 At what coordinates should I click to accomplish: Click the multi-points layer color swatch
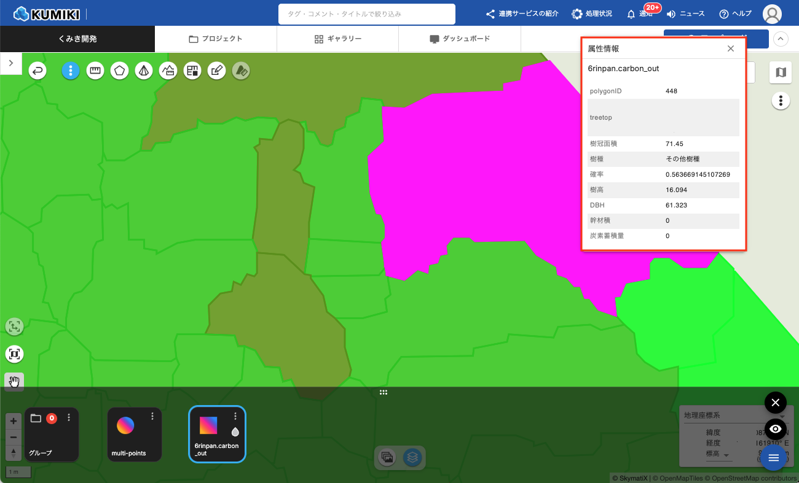(125, 425)
